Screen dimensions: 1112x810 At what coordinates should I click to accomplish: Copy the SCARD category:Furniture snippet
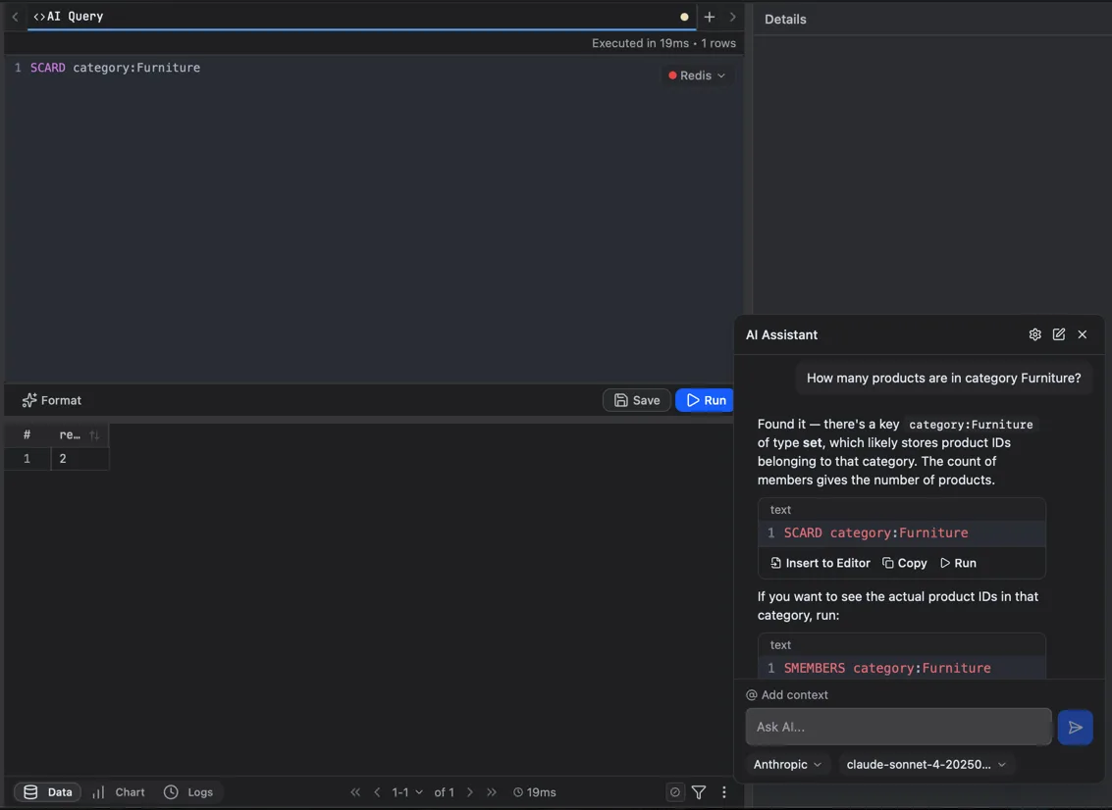[x=904, y=564]
